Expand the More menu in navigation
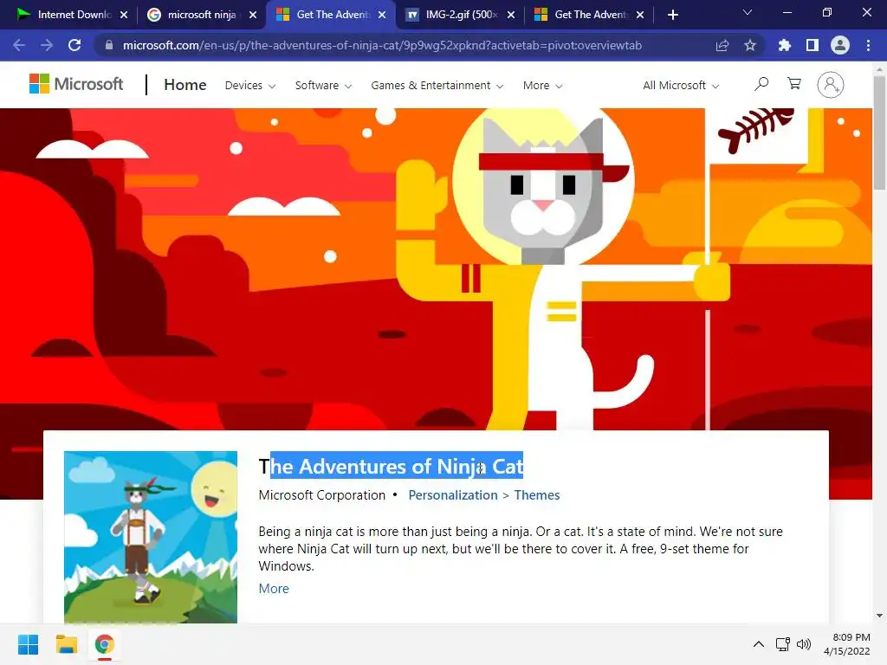The width and height of the screenshot is (887, 665). [542, 86]
